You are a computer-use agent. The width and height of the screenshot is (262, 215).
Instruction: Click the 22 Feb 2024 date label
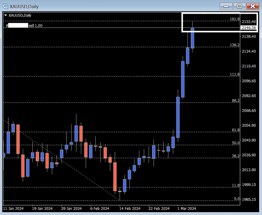pyautogui.click(x=159, y=208)
